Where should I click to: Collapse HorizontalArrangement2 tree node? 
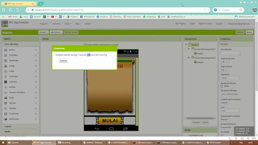pyautogui.click(x=189, y=58)
